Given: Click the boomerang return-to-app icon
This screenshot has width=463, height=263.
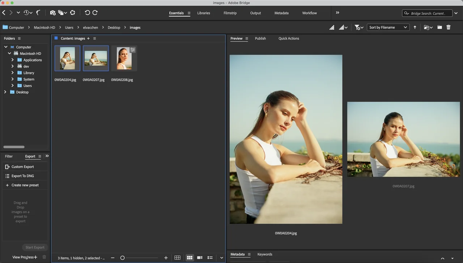Looking at the screenshot, I should point(38,13).
